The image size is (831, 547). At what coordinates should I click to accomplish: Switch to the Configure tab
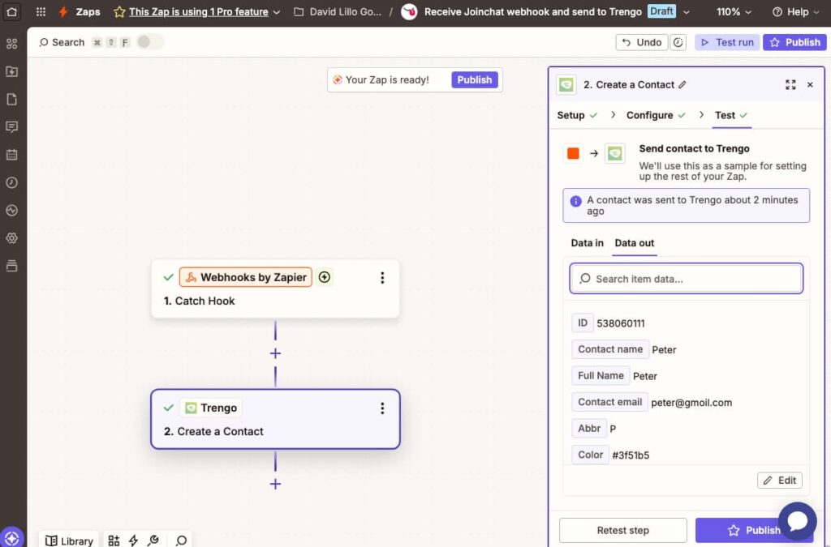pyautogui.click(x=656, y=115)
